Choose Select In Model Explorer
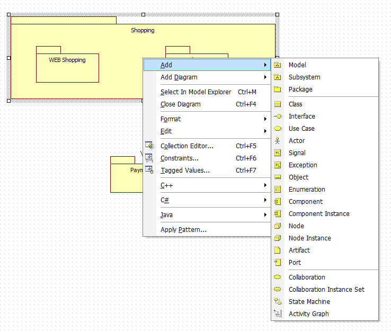 point(207,92)
